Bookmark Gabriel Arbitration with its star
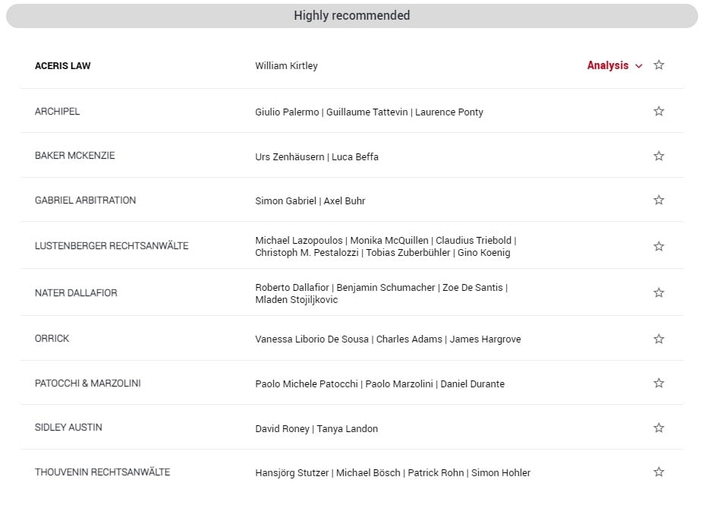 659,200
